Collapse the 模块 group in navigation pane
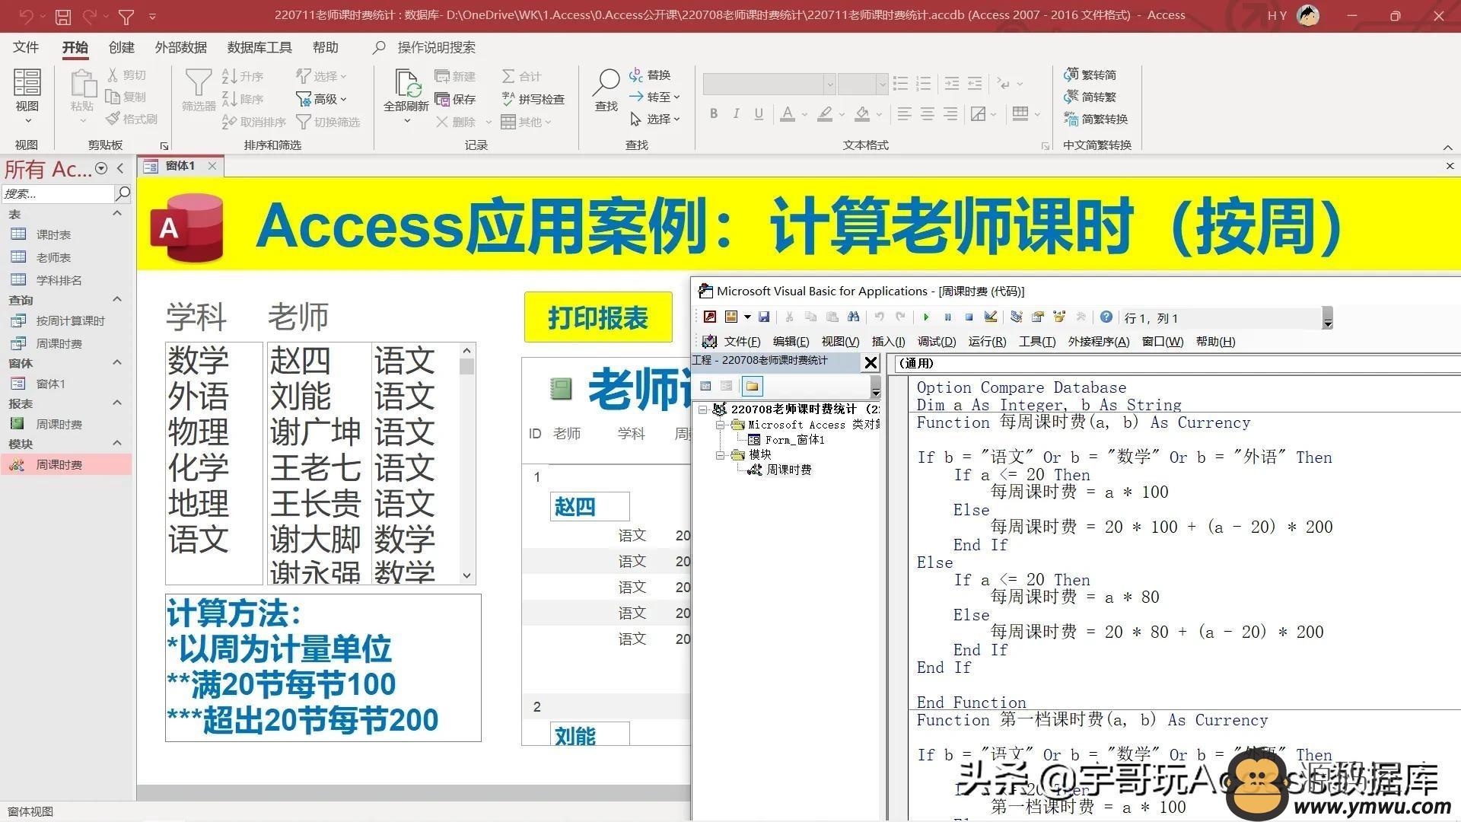This screenshot has width=1461, height=822. [x=117, y=444]
